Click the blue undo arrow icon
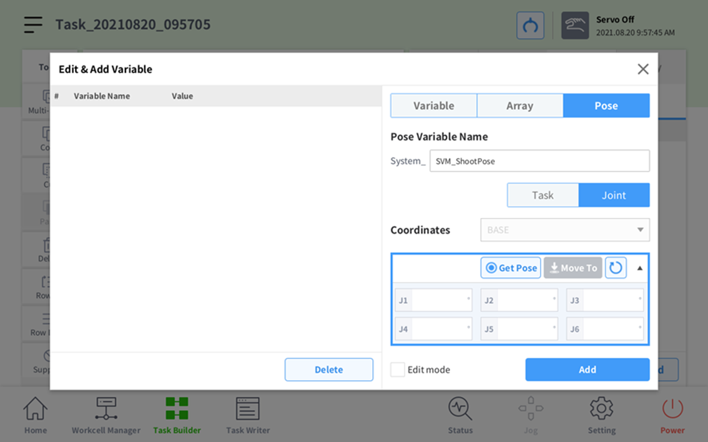The image size is (708, 442). 530,26
